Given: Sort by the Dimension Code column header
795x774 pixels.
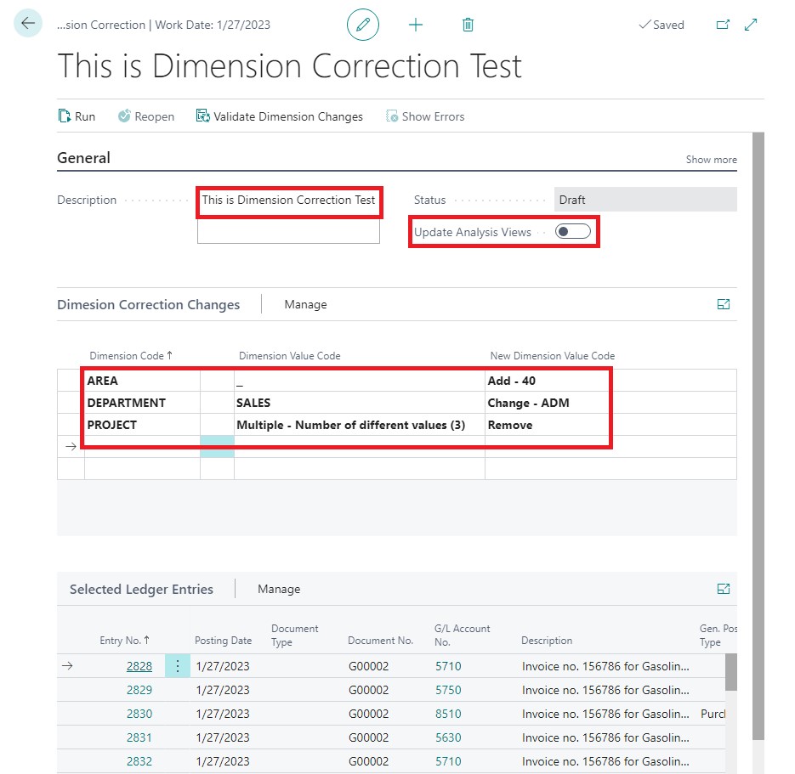Looking at the screenshot, I should [125, 356].
